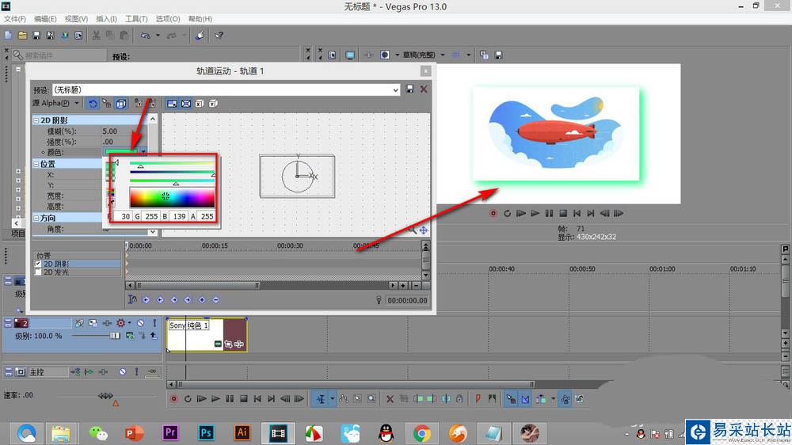Click the insert marker red flag icon
The width and height of the screenshot is (792, 445).
pyautogui.click(x=478, y=398)
